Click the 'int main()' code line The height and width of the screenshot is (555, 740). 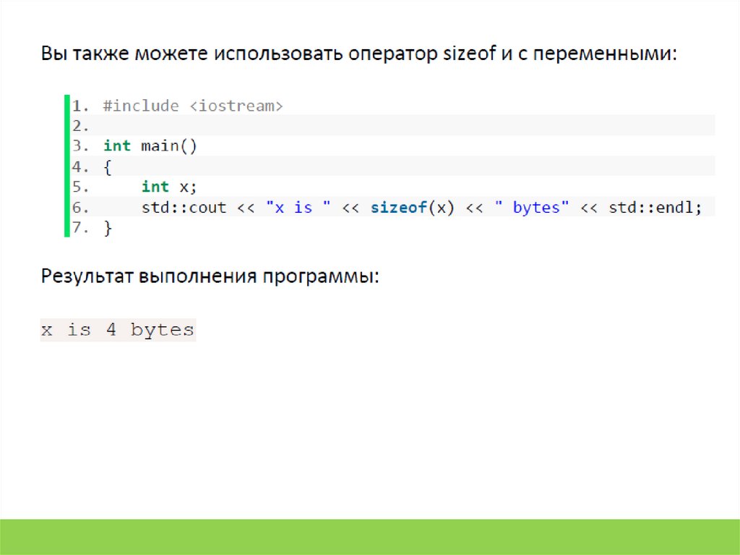[x=150, y=145]
